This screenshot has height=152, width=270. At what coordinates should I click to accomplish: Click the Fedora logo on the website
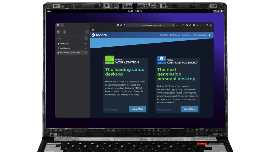pos(99,35)
